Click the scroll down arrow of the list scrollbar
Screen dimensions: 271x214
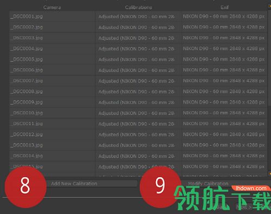[269, 173]
